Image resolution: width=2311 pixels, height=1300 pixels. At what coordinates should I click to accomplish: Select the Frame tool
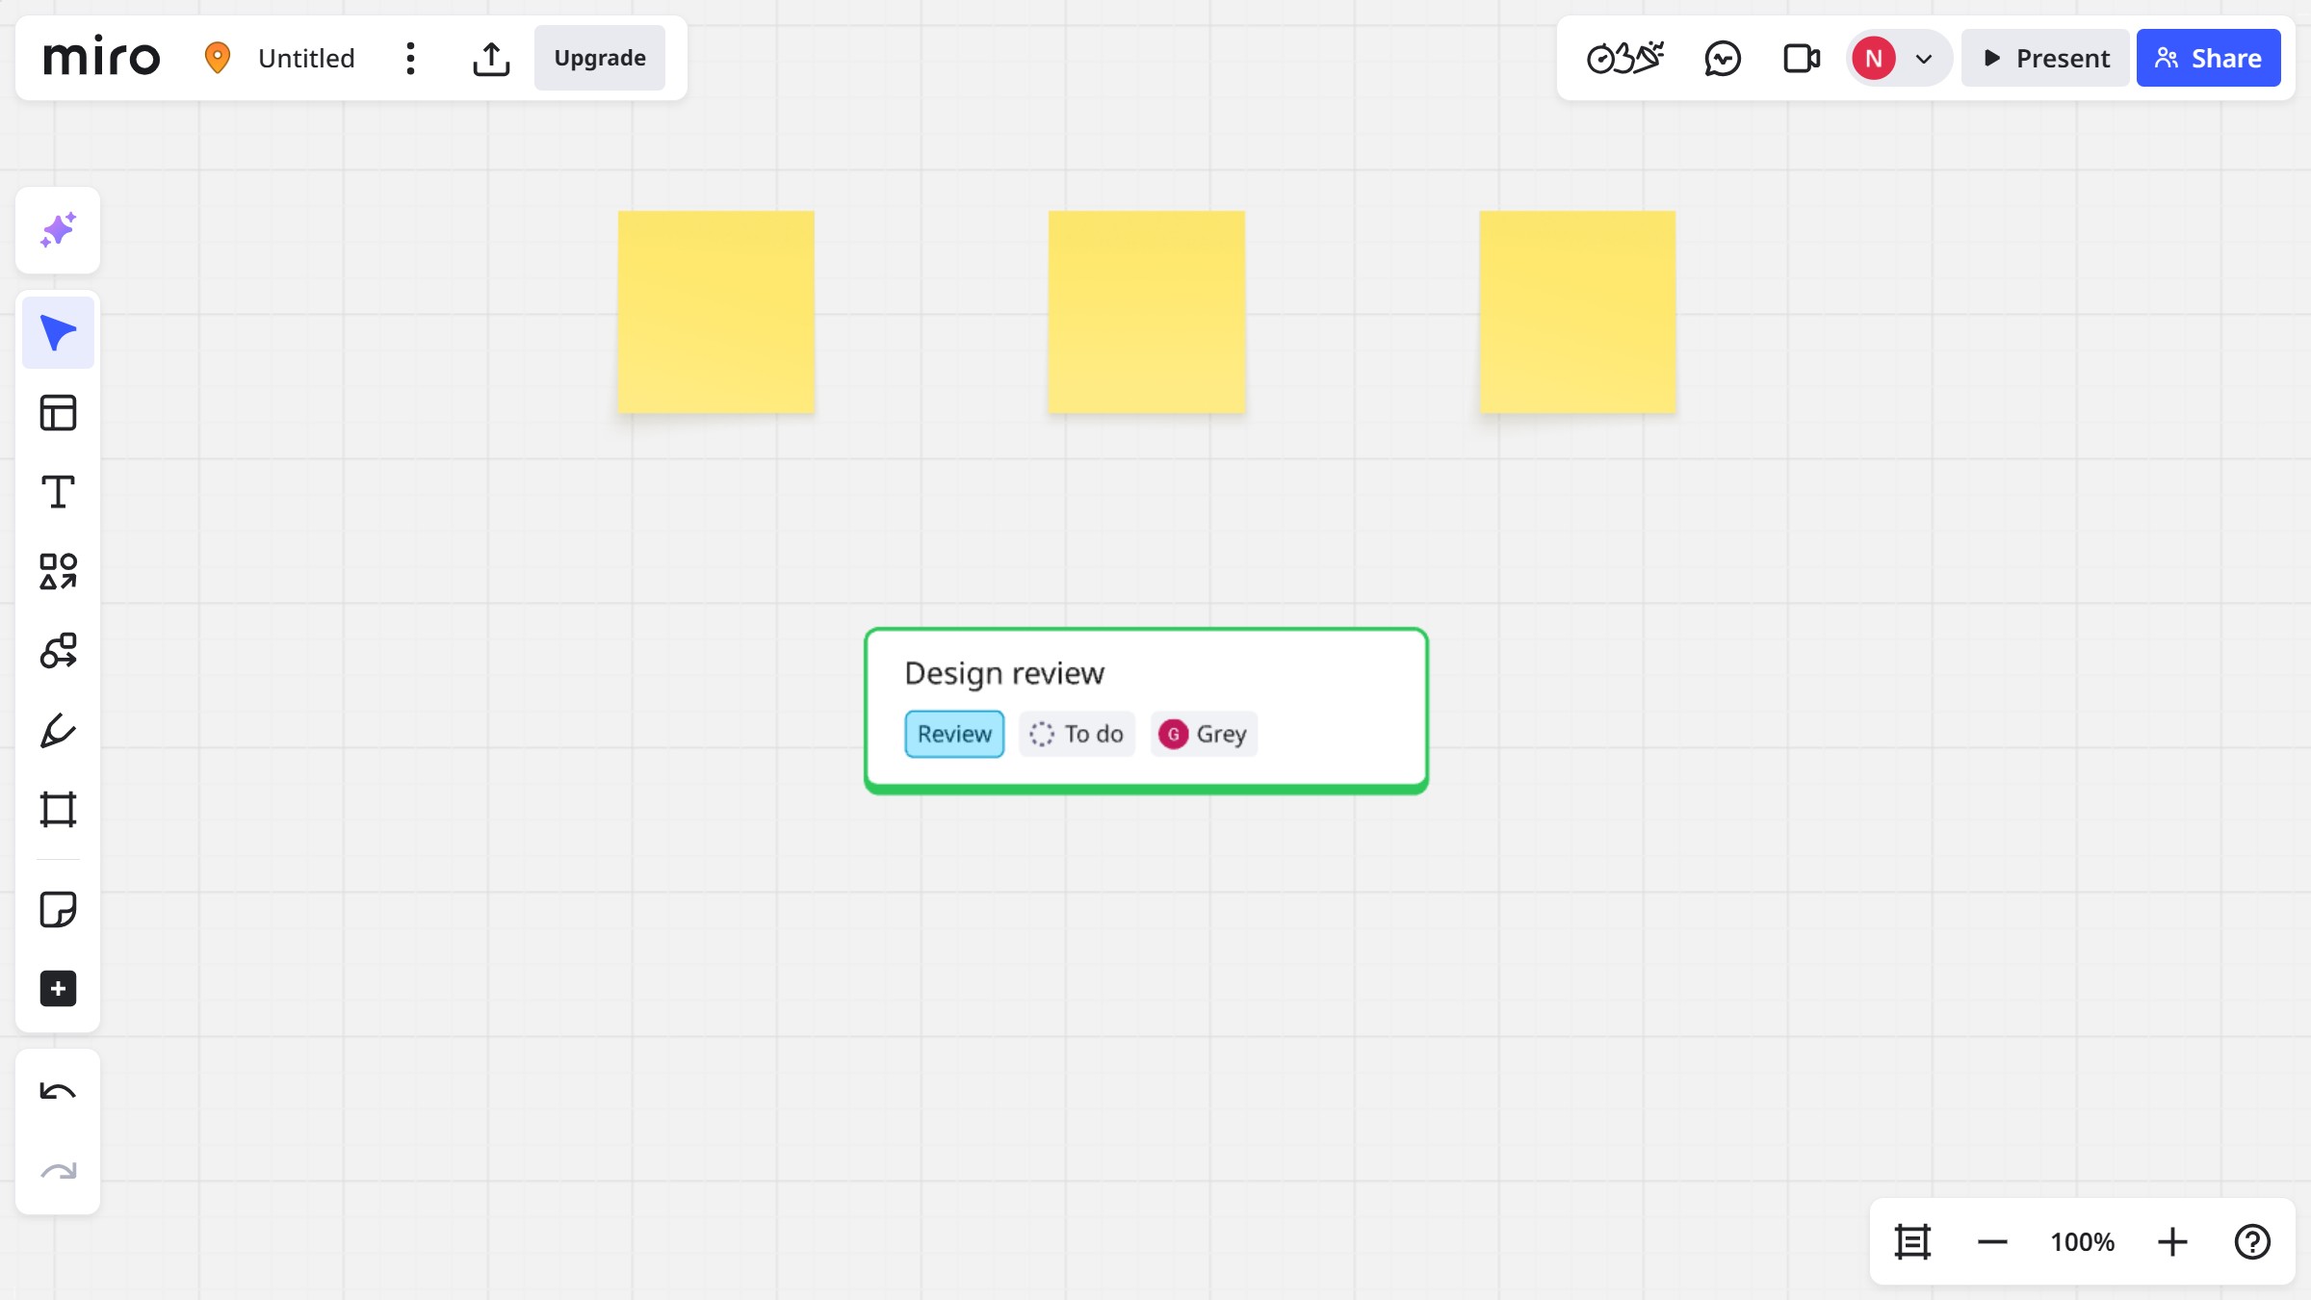[x=57, y=809]
